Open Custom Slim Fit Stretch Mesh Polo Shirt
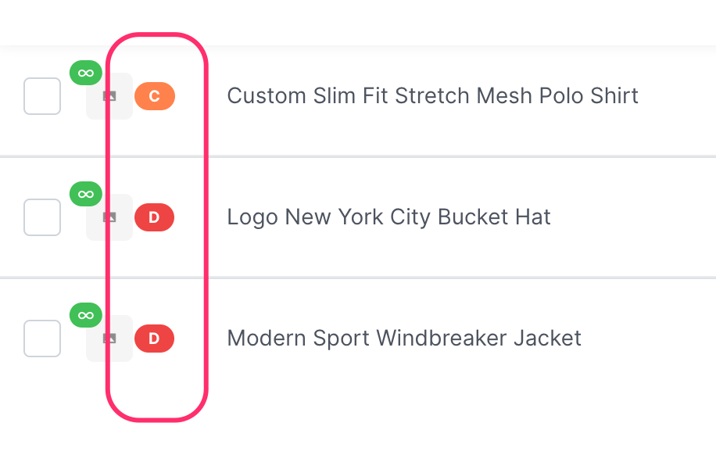Viewport: 716px width, 455px height. pyautogui.click(x=432, y=96)
